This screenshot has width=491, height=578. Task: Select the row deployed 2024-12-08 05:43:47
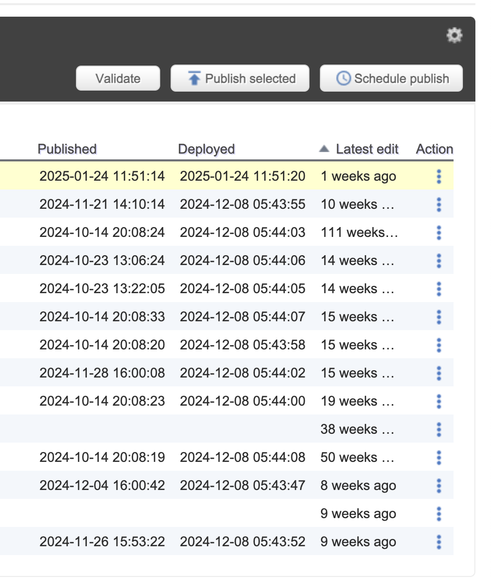(x=242, y=485)
